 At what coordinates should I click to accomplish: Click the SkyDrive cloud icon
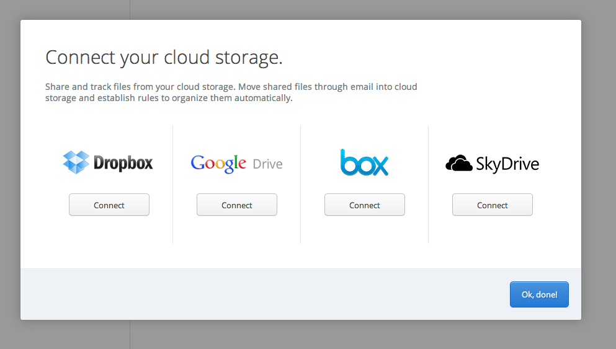tap(459, 164)
